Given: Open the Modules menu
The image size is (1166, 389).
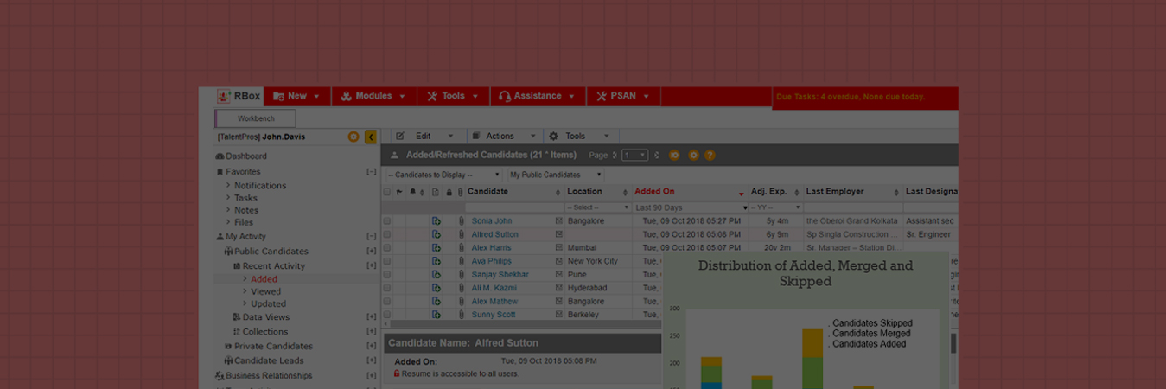Looking at the screenshot, I should coord(373,97).
